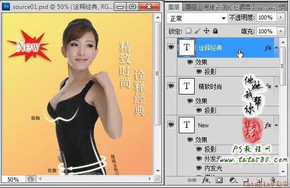This screenshot has width=290, height=188.
Task: Create a new layer group
Action: pos(245,180)
